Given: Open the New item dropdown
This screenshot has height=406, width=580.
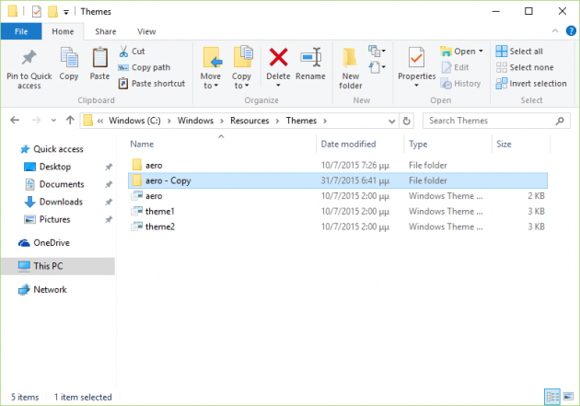Looking at the screenshot, I should 377,51.
